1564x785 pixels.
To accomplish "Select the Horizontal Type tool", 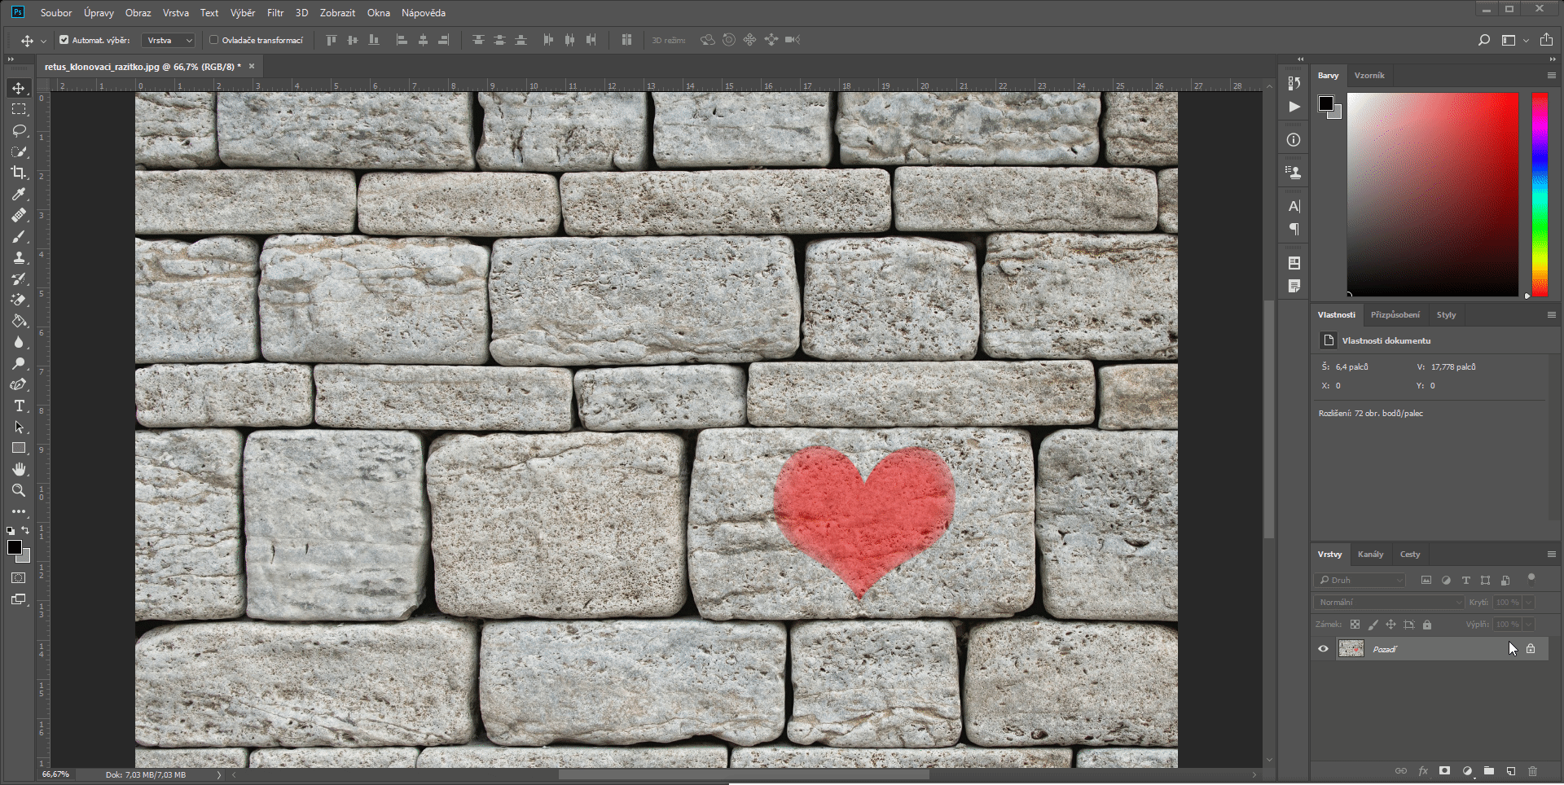I will (19, 406).
